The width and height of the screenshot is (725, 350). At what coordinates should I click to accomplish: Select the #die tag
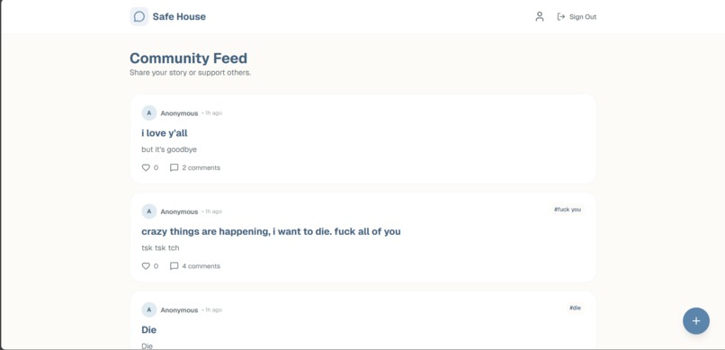(575, 308)
